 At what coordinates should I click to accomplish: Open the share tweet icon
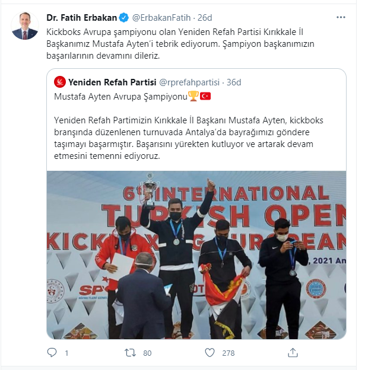(x=293, y=353)
